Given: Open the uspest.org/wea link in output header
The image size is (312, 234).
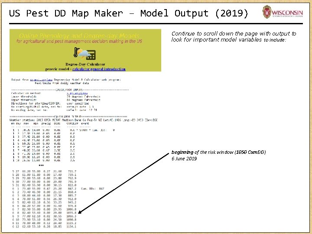Looking at the screenshot, I should [x=41, y=80].
